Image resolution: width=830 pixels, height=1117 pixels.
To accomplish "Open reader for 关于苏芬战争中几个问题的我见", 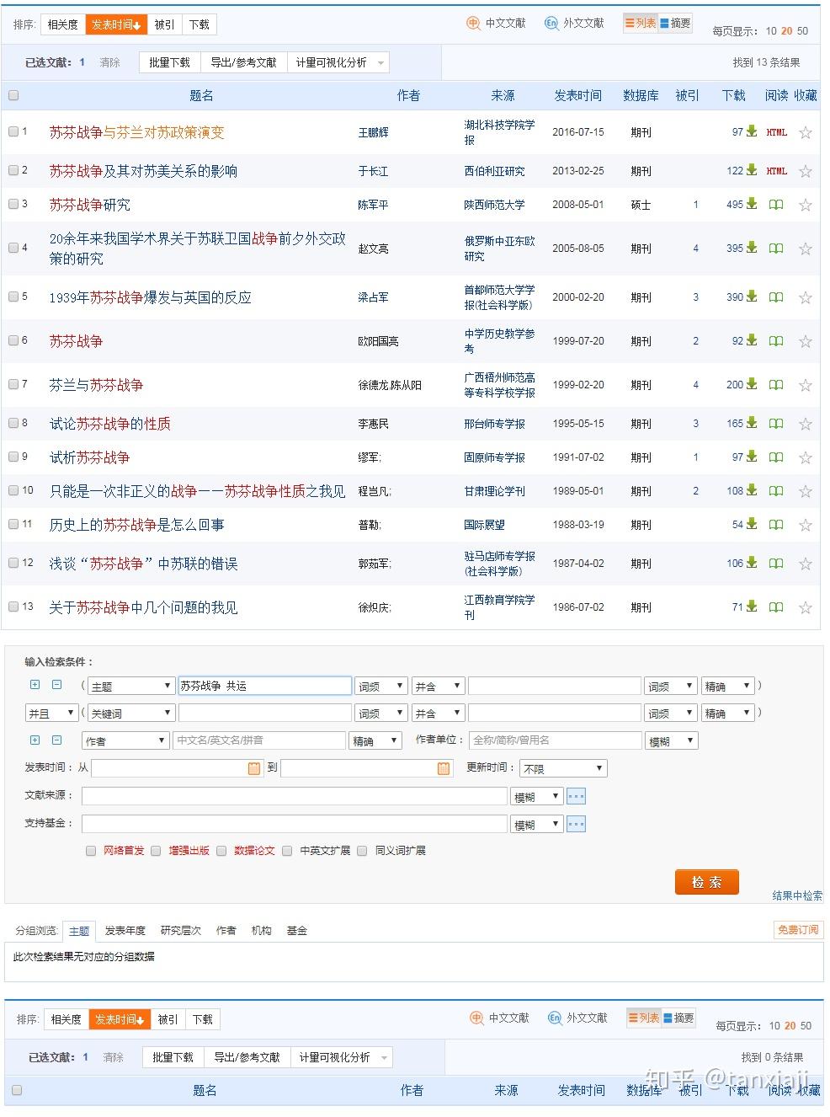I will 776,607.
